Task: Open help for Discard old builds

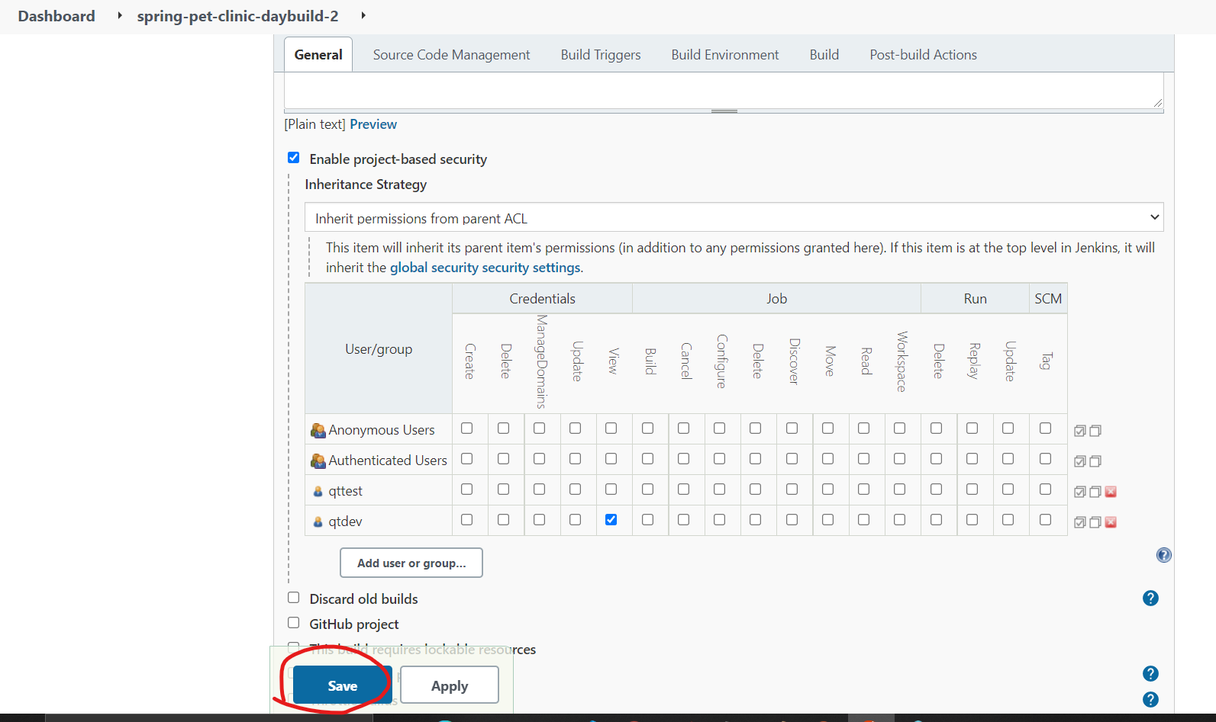Action: click(1150, 598)
